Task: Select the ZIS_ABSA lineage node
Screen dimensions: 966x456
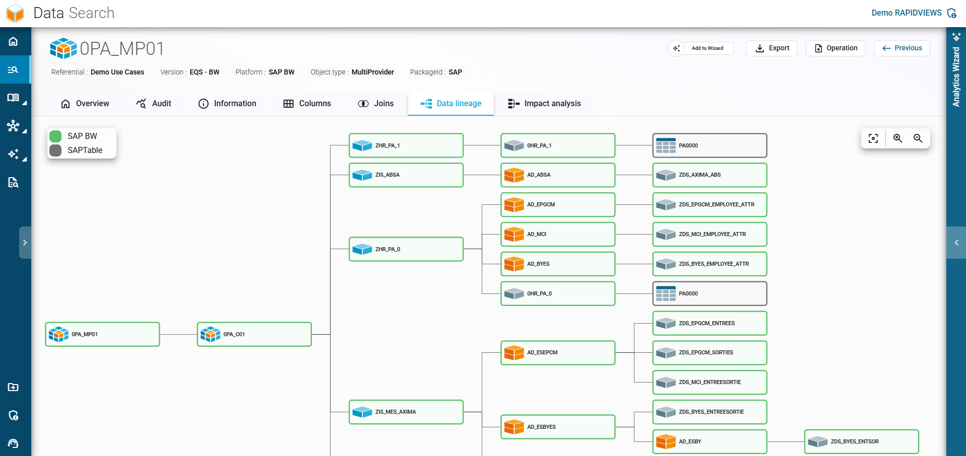Action: (x=406, y=175)
